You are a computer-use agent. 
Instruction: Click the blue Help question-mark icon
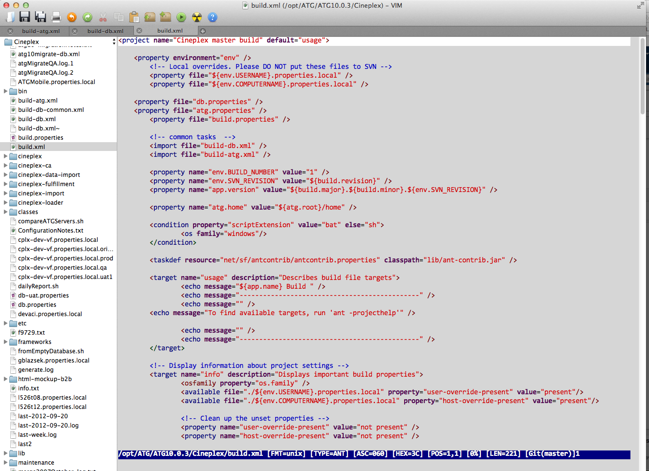click(x=213, y=17)
